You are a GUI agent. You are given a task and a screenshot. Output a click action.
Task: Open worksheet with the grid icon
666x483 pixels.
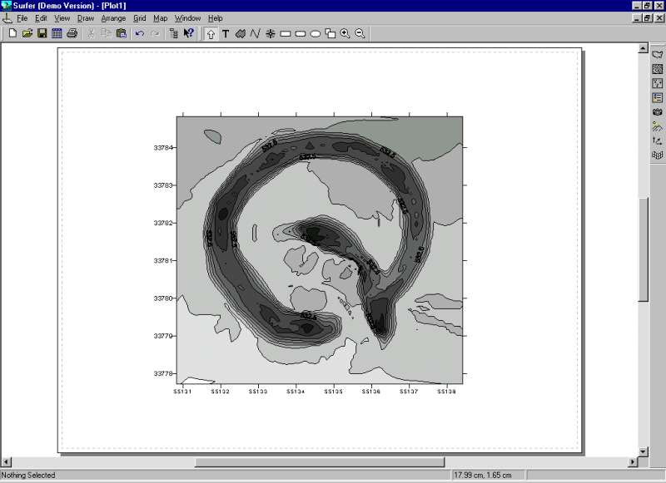tap(57, 33)
